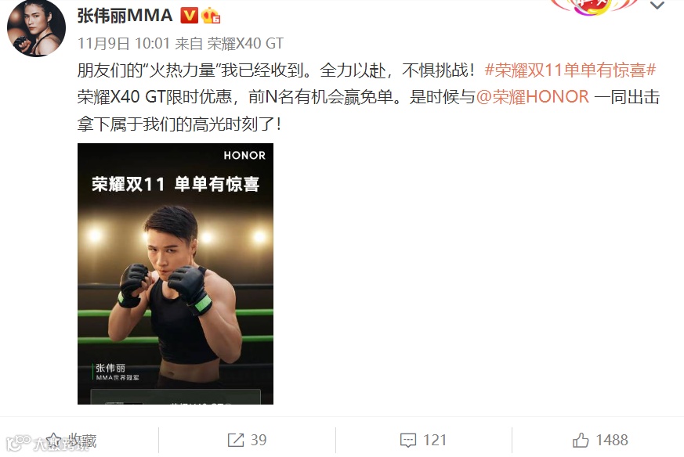
Task: Click the decorative badge in the top-right corner
Action: (x=594, y=6)
